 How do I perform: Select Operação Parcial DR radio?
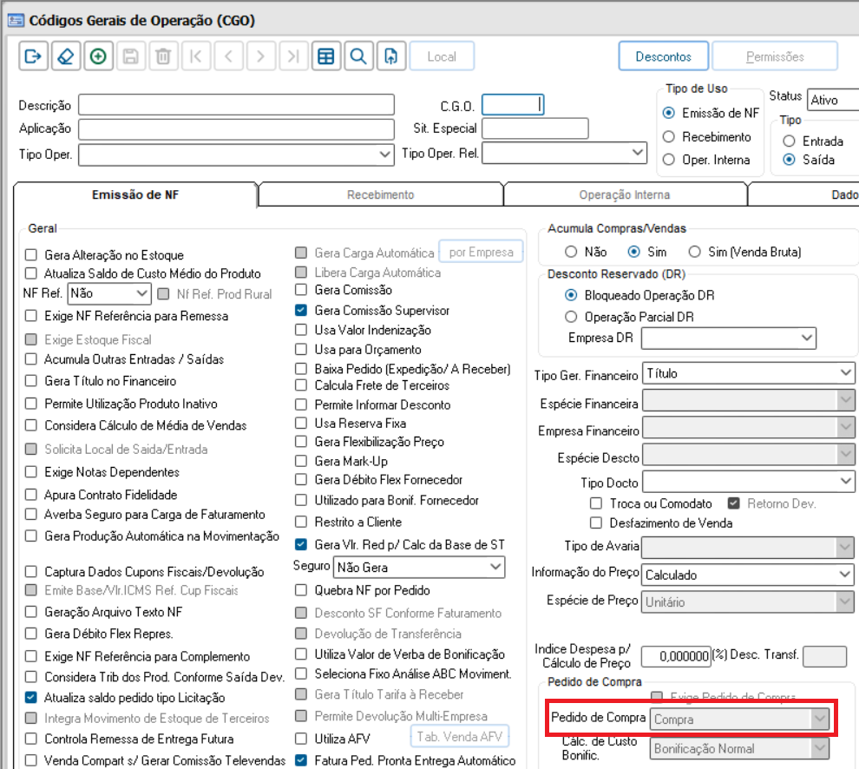pos(571,317)
